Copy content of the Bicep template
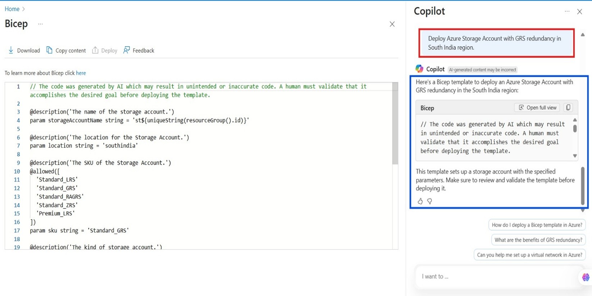Viewport: 592px width, 296px height. pos(66,51)
